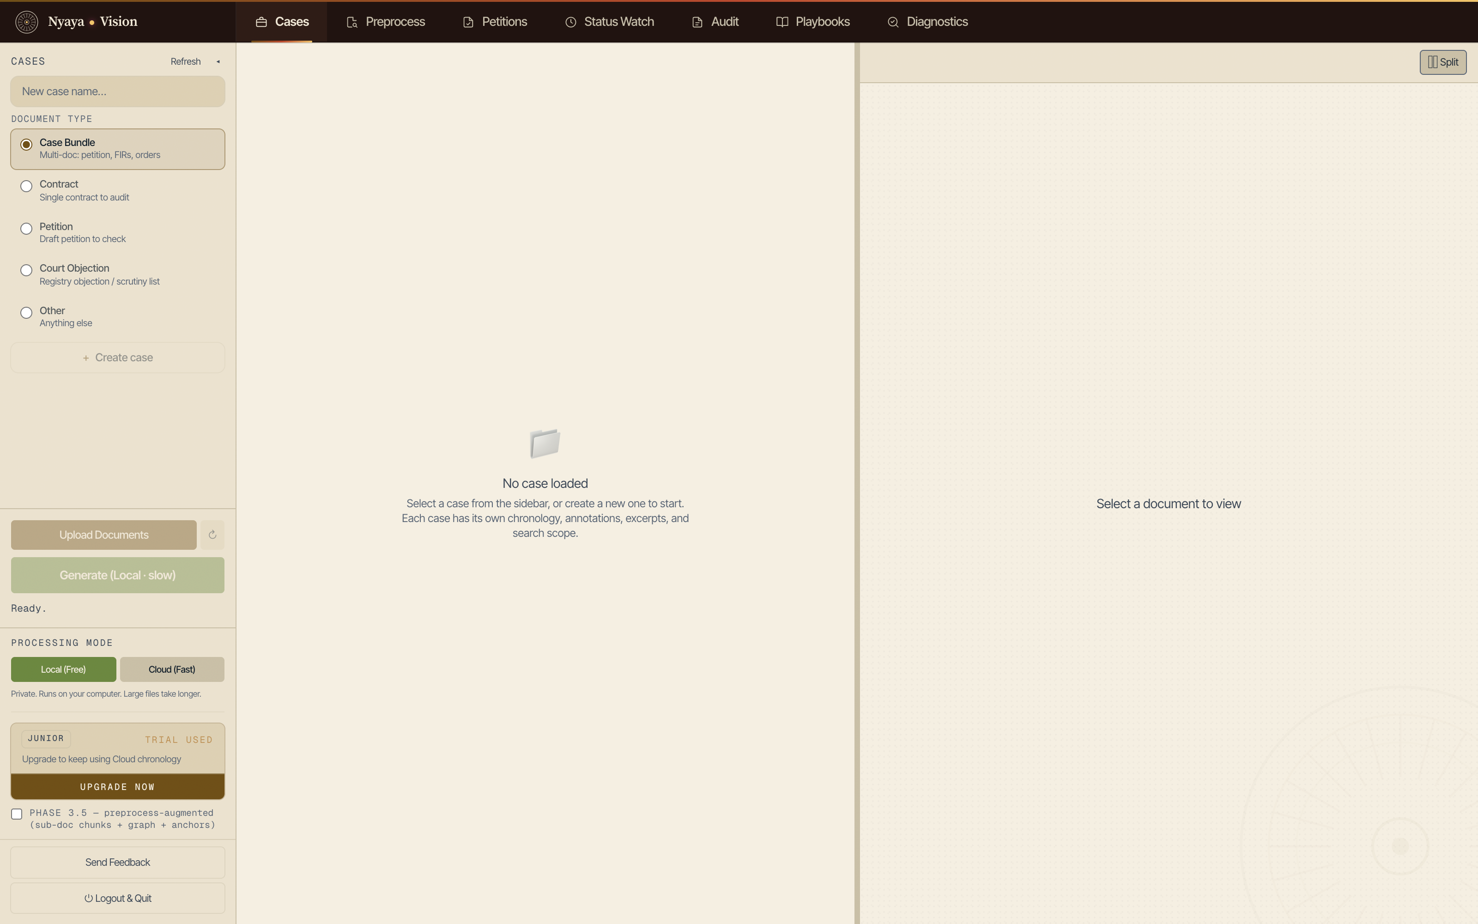Select the Court Objection radio option
This screenshot has width=1478, height=924.
coord(26,270)
